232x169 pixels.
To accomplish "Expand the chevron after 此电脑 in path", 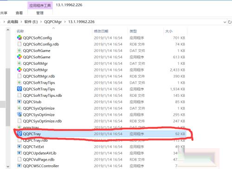I will tap(21, 22).
